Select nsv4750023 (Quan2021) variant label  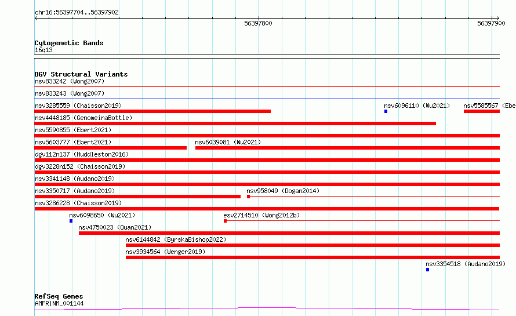115,227
